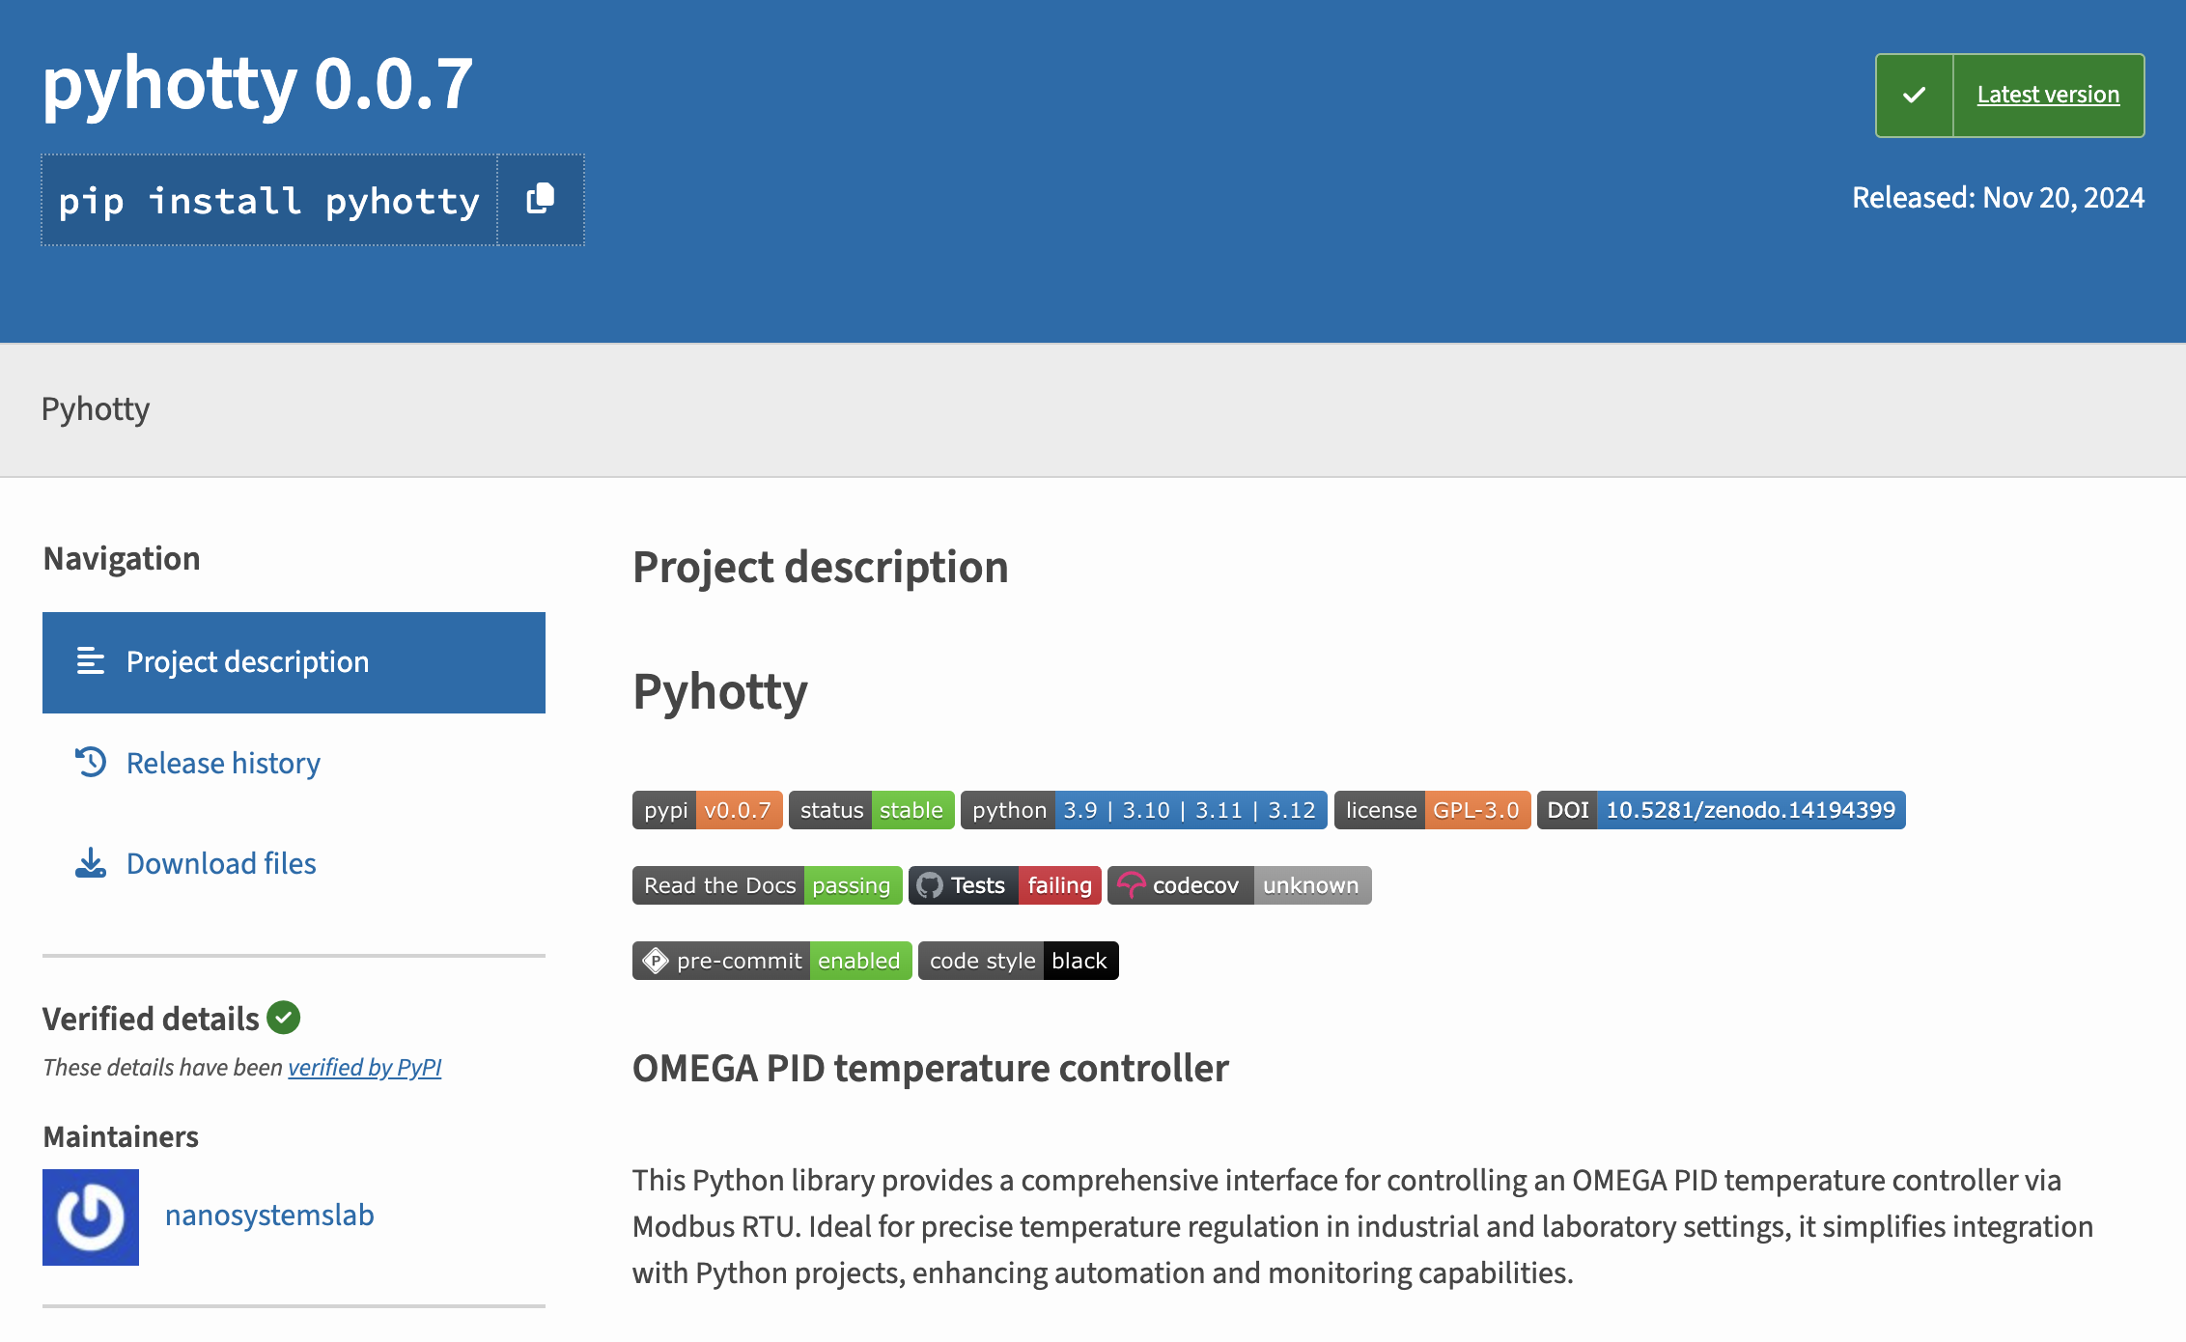Follow the verified by PyPI link

pyautogui.click(x=364, y=1067)
